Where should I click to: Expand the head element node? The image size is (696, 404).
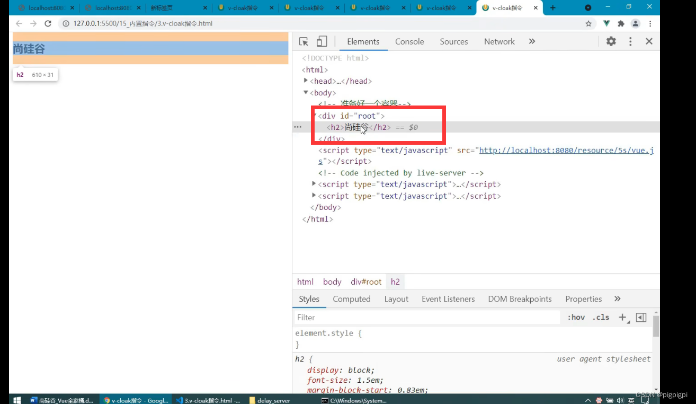pyautogui.click(x=306, y=81)
